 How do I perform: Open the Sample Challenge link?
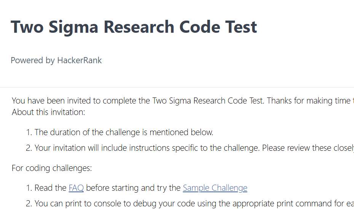[x=215, y=188]
